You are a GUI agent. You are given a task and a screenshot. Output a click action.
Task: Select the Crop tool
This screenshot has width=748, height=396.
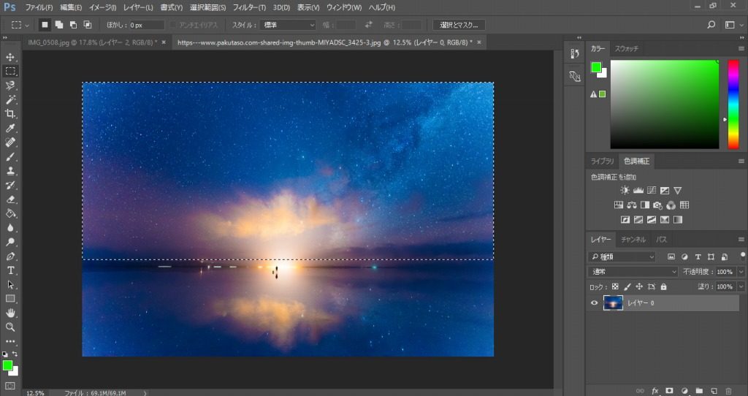click(x=10, y=114)
